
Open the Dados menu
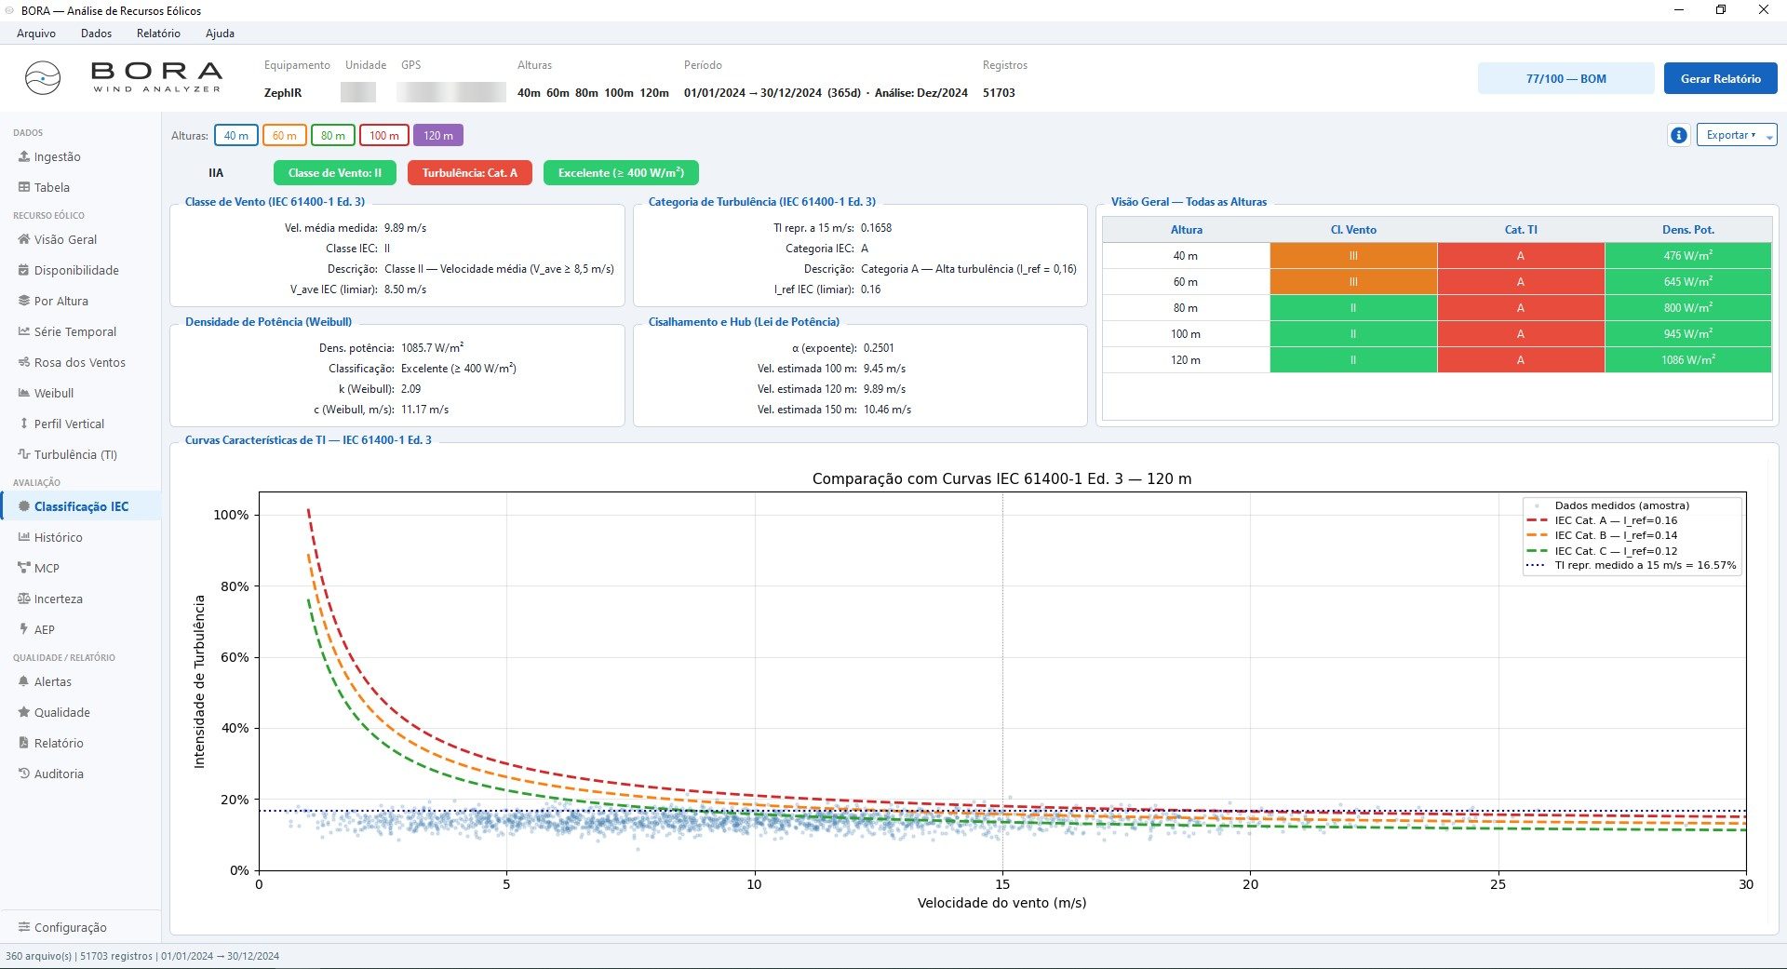(x=96, y=34)
